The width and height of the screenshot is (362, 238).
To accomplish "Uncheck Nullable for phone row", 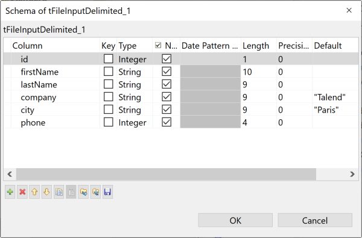I will click(x=167, y=122).
